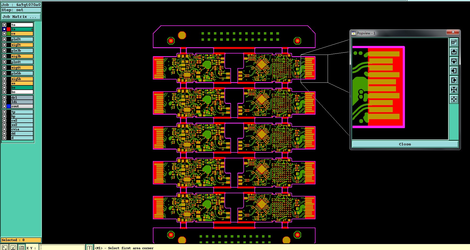Screen dimensions: 470x250
Task: Click the pan up arrow in Popview
Action: pos(454,52)
